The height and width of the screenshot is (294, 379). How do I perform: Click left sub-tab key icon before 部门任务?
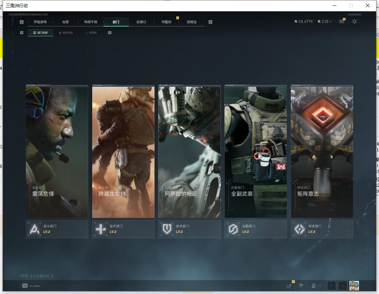coord(22,33)
